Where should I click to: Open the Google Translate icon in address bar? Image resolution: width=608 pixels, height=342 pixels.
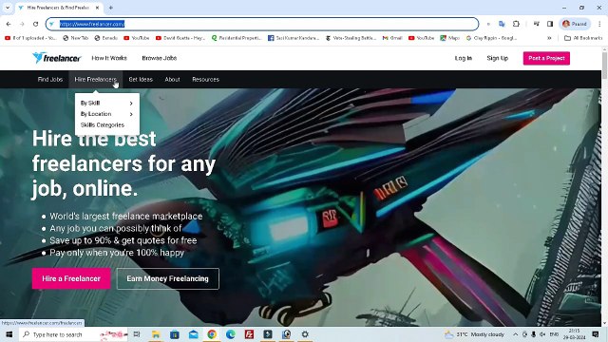[502, 24]
